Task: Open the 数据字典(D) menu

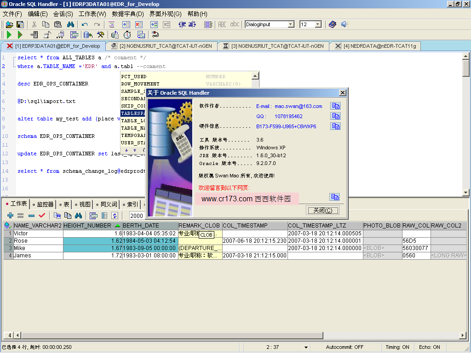Action: pos(128,14)
